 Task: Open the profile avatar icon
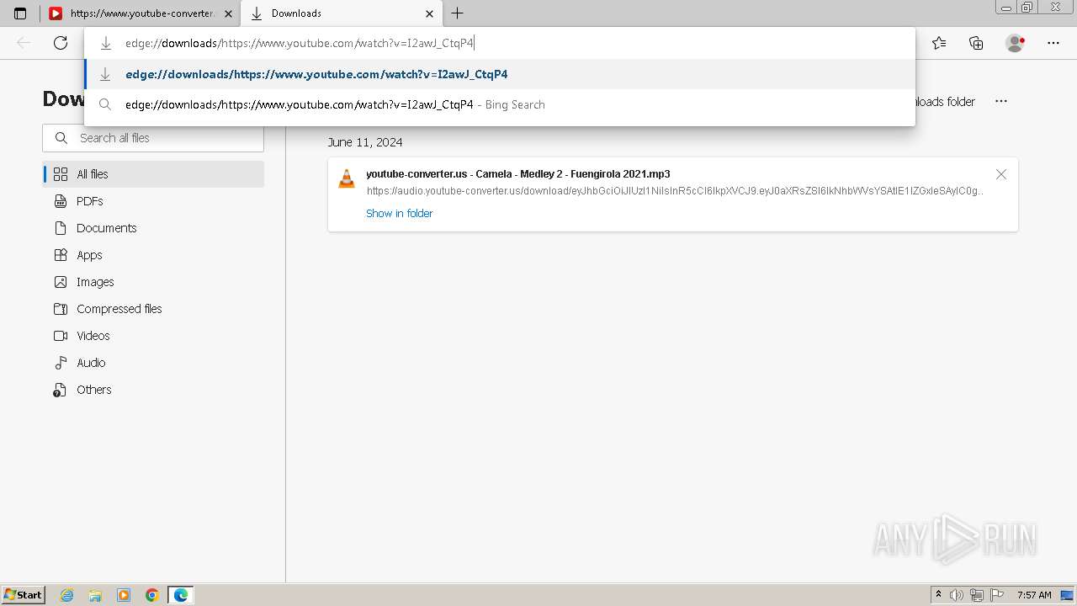(x=1016, y=43)
